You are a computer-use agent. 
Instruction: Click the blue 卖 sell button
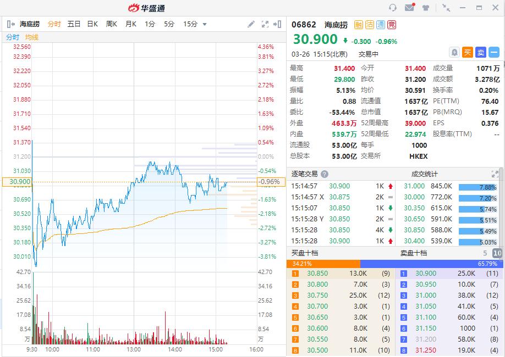(x=480, y=52)
